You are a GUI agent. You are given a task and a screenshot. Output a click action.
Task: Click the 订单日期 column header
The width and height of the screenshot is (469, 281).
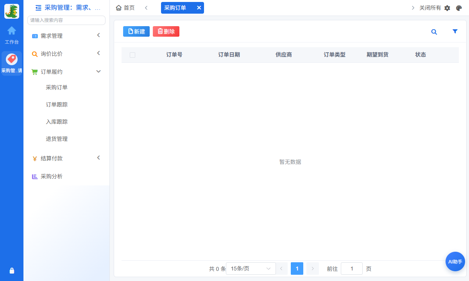click(229, 55)
